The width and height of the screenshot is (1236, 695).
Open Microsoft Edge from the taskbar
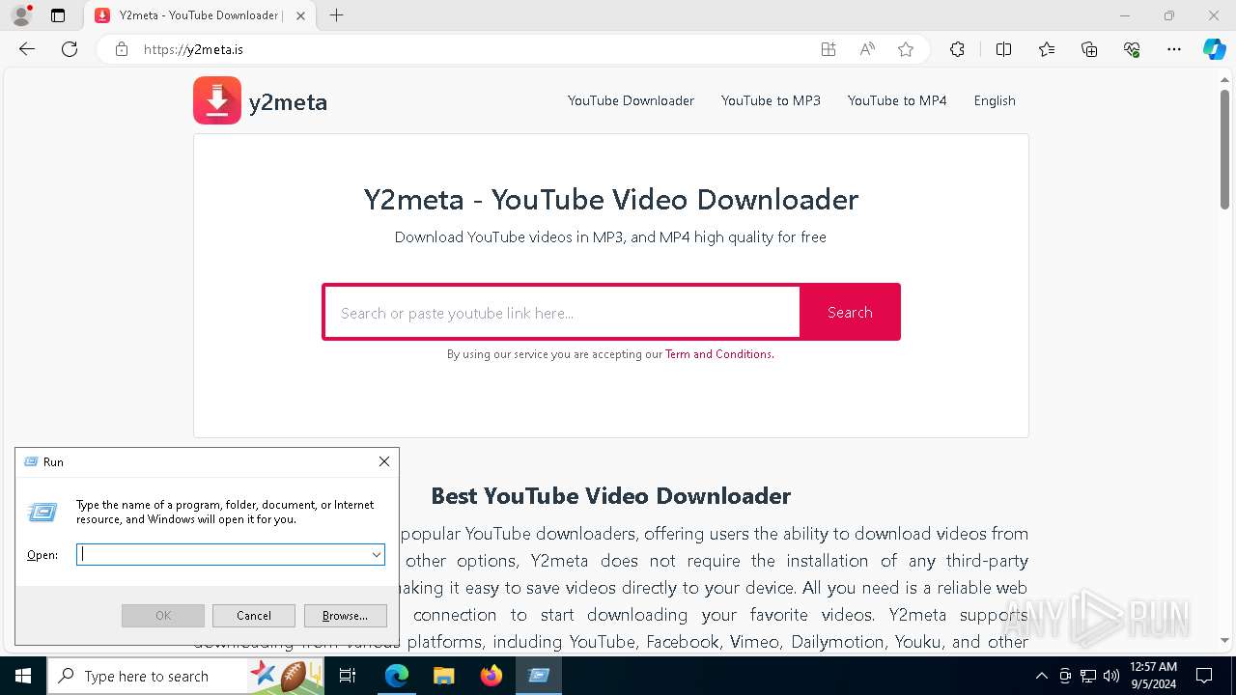click(397, 676)
